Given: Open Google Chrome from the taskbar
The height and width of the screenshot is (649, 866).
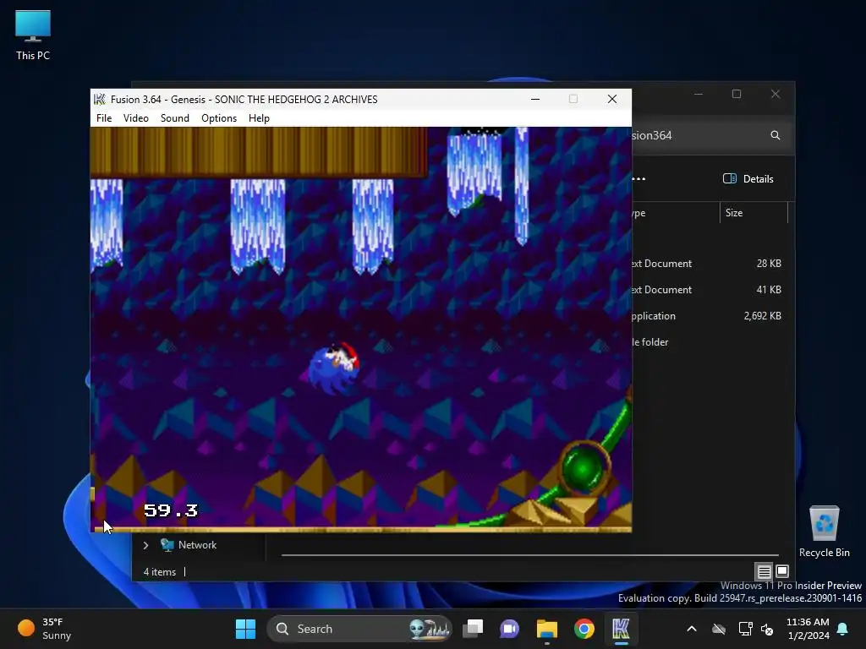Looking at the screenshot, I should point(584,629).
